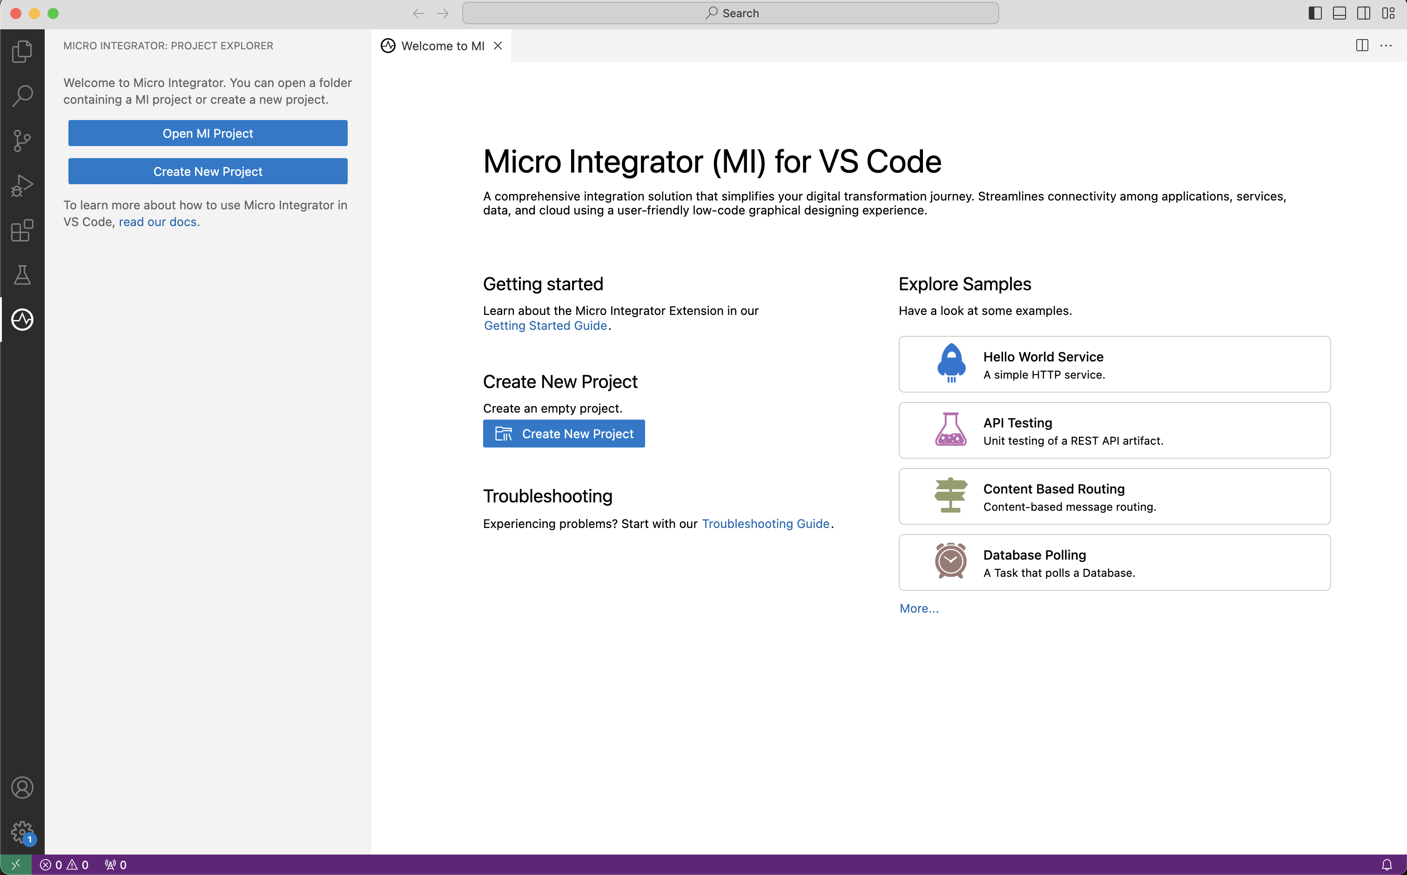Screen dimensions: 1407x875
Task: Click the Explore Samples heading
Action: 965,284
